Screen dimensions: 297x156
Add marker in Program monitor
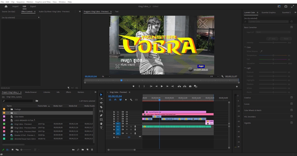pyautogui.click(x=134, y=86)
